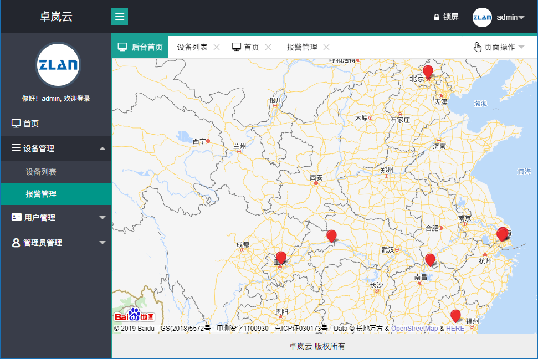Close the 报警管理 tab
The width and height of the screenshot is (538, 359).
[x=326, y=47]
